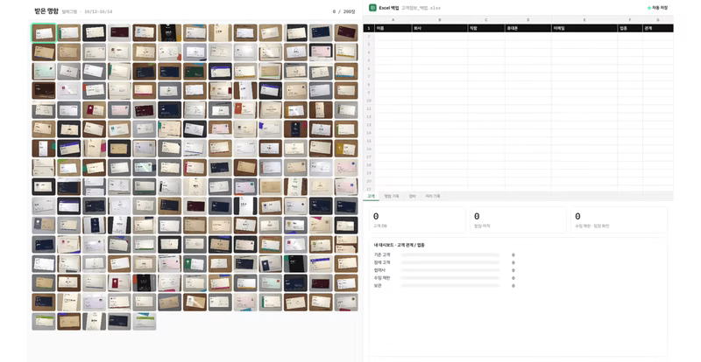Select spreadsheet column letter G
This screenshot has height=362, width=701.
tap(658, 20)
